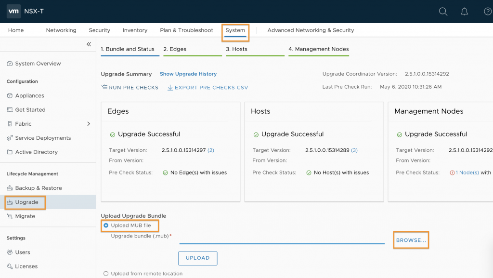Click the BROWSE... button
The width and height of the screenshot is (493, 278).
click(411, 240)
